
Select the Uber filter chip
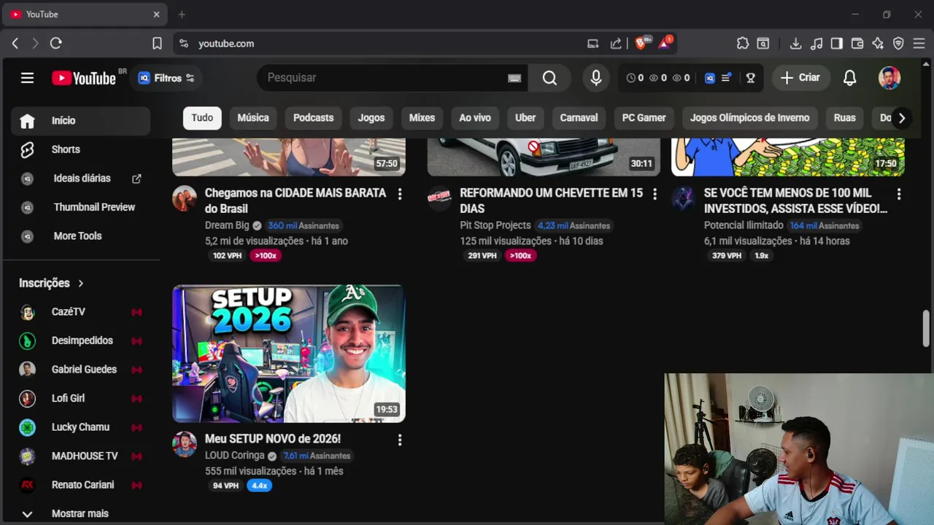pyautogui.click(x=525, y=118)
